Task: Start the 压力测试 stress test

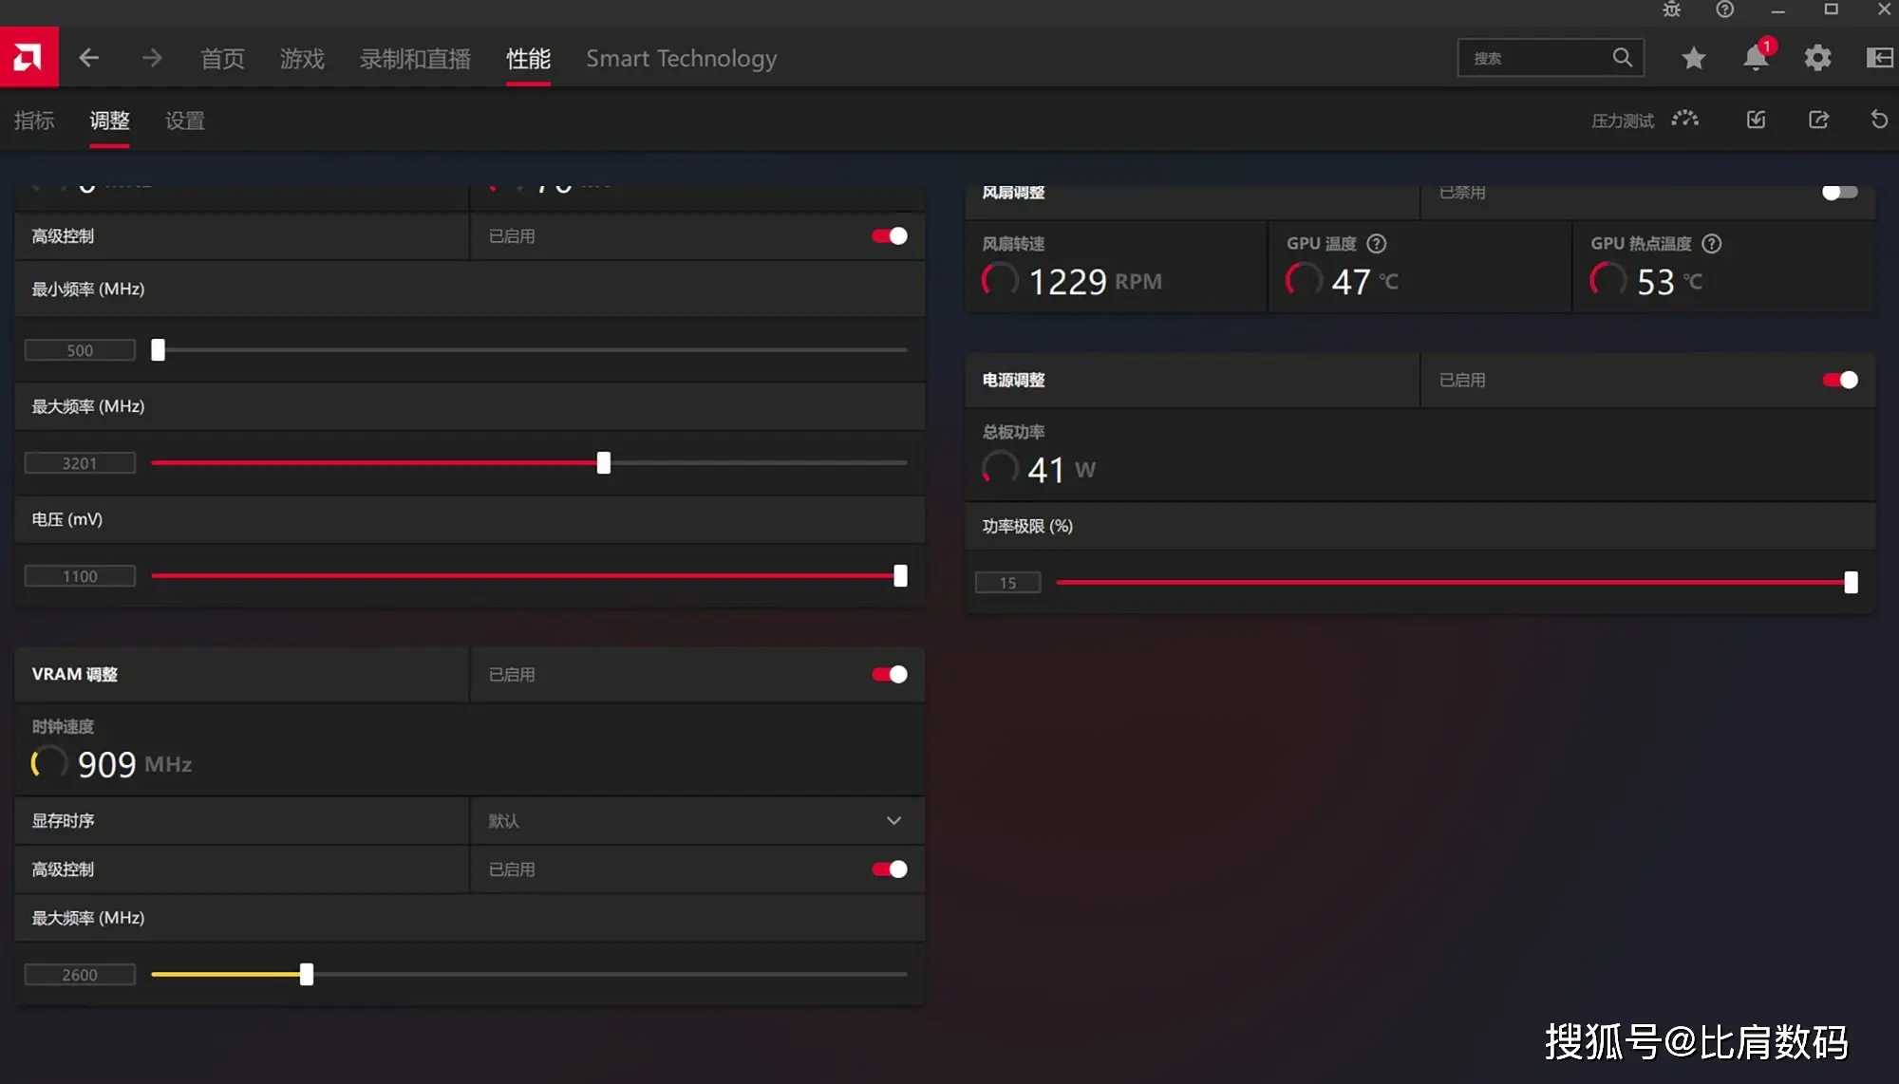Action: 1623,121
